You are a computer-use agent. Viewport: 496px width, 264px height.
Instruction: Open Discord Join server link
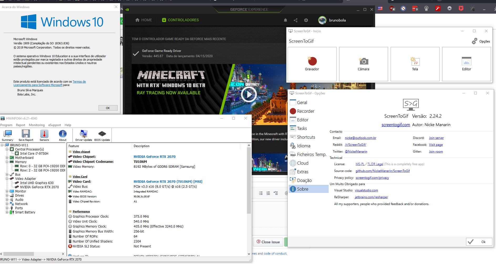[436, 138]
